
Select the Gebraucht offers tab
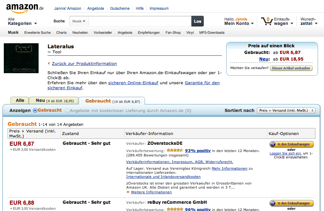pyautogui.click(x=112, y=101)
